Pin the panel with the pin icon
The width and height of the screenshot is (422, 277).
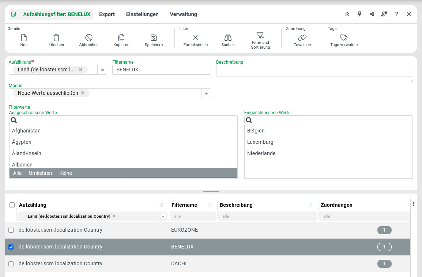coord(359,14)
